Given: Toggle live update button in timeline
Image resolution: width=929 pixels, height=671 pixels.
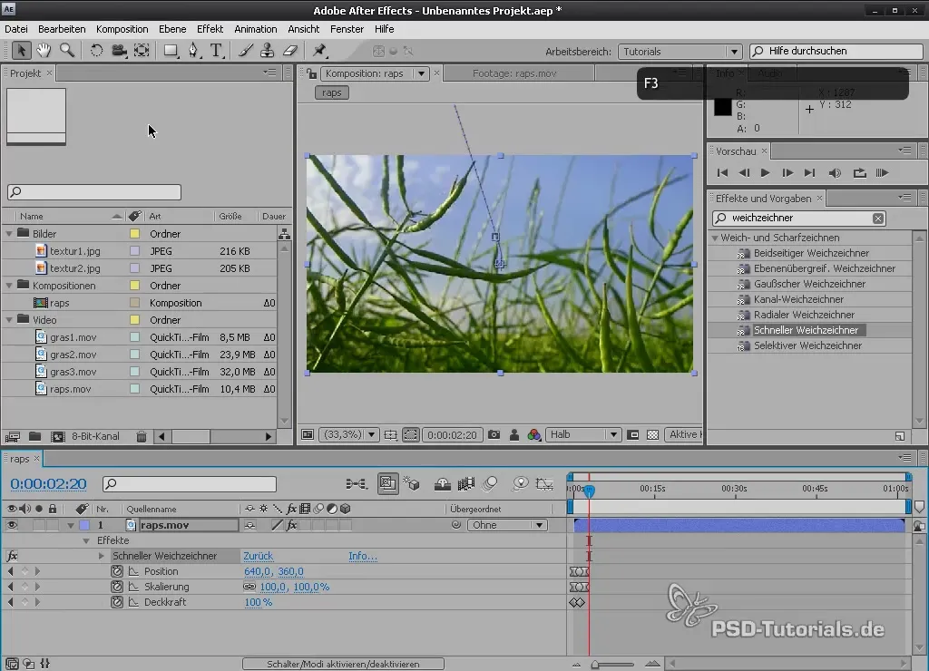Looking at the screenshot, I should coord(387,484).
